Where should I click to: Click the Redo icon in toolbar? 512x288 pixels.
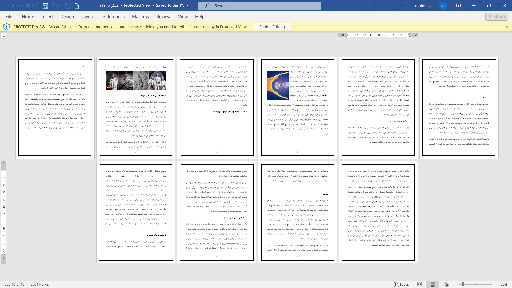pos(67,5)
